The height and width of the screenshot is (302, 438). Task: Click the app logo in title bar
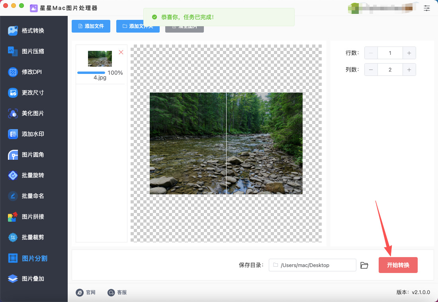point(34,8)
